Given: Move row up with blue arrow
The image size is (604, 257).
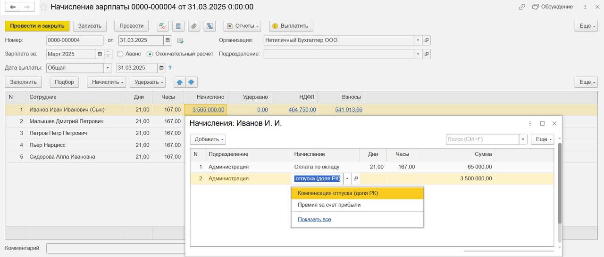Looking at the screenshot, I should pos(180,82).
